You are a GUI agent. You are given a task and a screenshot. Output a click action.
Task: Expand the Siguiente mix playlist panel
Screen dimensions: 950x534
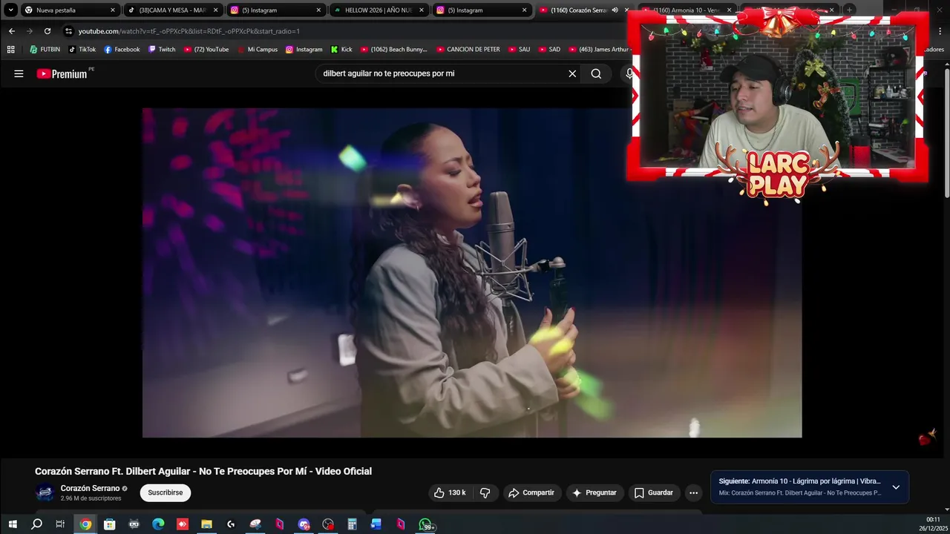click(896, 487)
